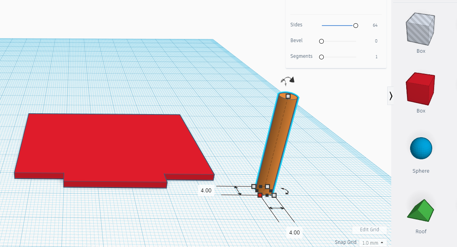Select the solid red Box shape
The height and width of the screenshot is (247, 457).
[420, 89]
